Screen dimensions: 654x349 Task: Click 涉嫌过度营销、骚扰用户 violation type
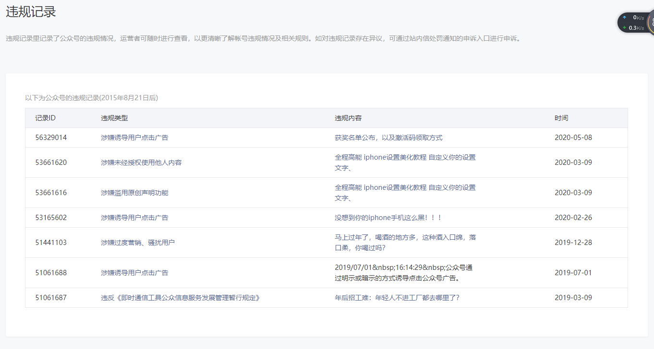(x=138, y=243)
